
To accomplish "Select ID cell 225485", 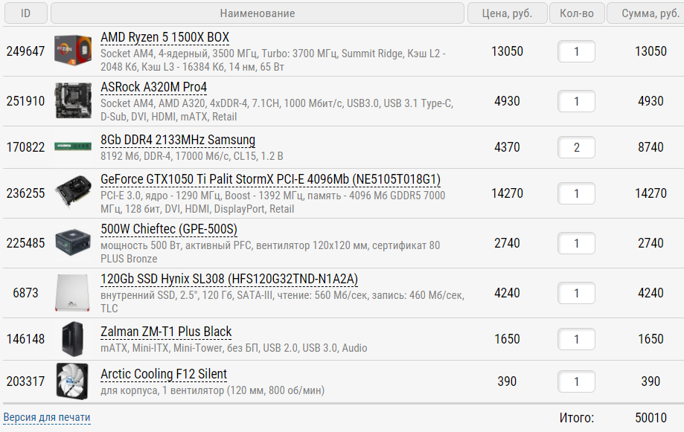I will 26,243.
